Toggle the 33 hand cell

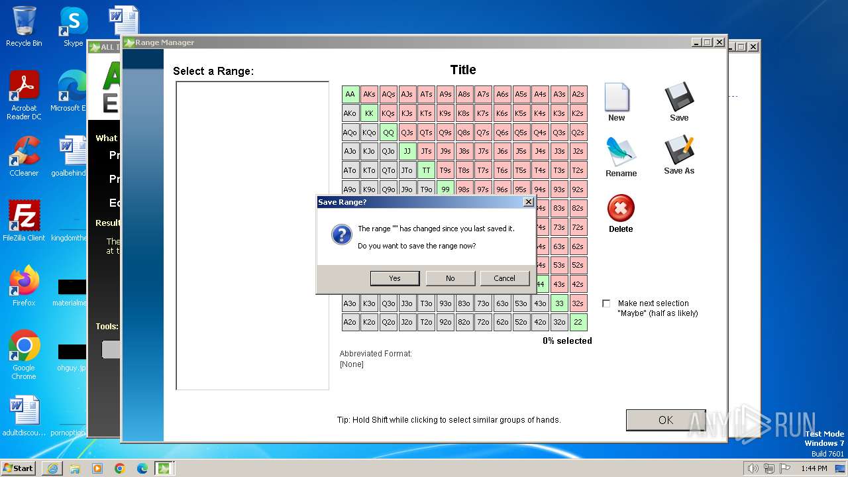(560, 304)
